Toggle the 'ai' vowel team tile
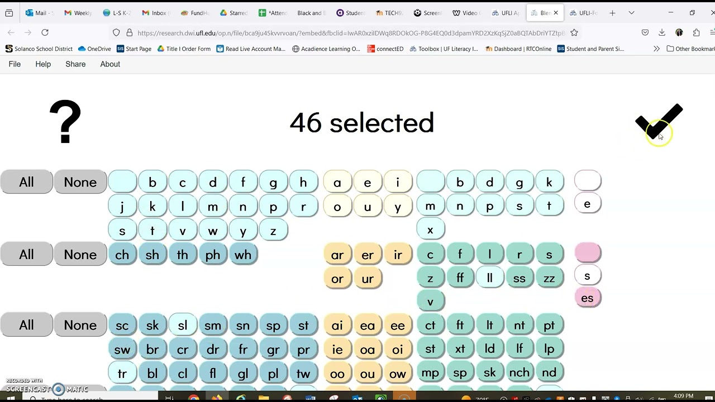Screen dimensions: 715x402 [x=337, y=326]
